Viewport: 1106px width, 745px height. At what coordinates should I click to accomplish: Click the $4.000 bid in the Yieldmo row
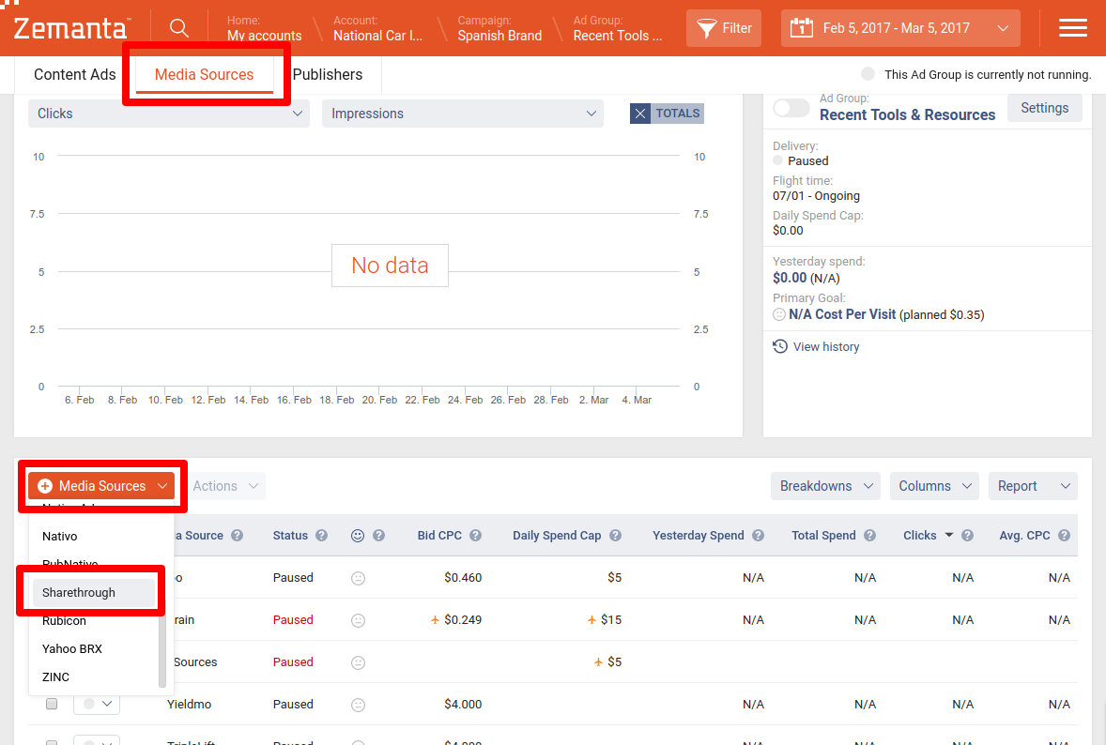point(463,704)
